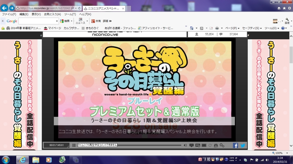Screen dimensions: 293x164
Task: Open the カルワザク favorite link
Action: pos(71,28)
